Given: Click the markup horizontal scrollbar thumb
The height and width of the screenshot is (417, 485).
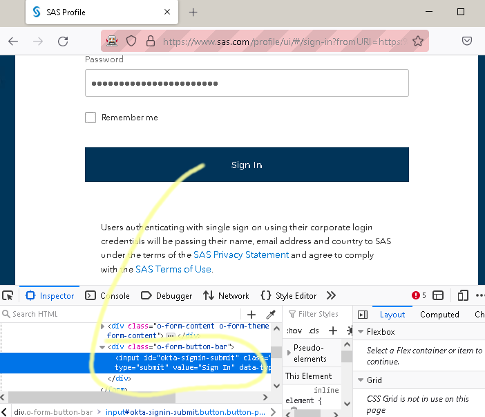Looking at the screenshot, I should click(x=92, y=397).
